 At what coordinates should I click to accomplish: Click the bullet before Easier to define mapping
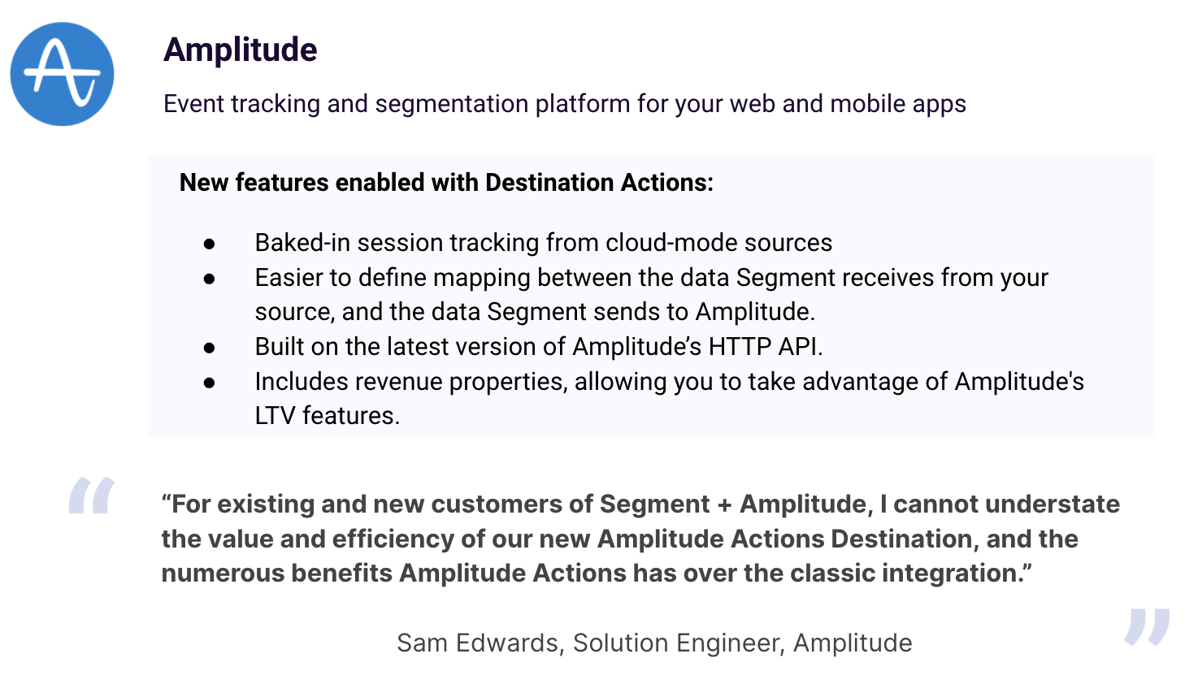pyautogui.click(x=210, y=278)
